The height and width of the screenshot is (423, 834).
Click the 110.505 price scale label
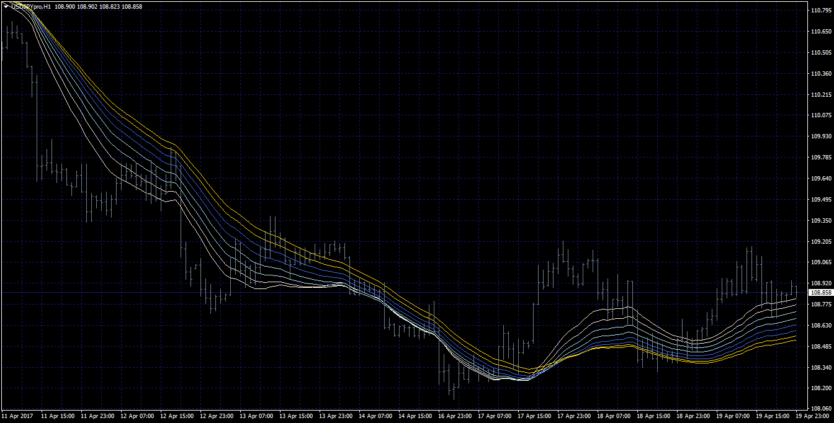point(821,53)
